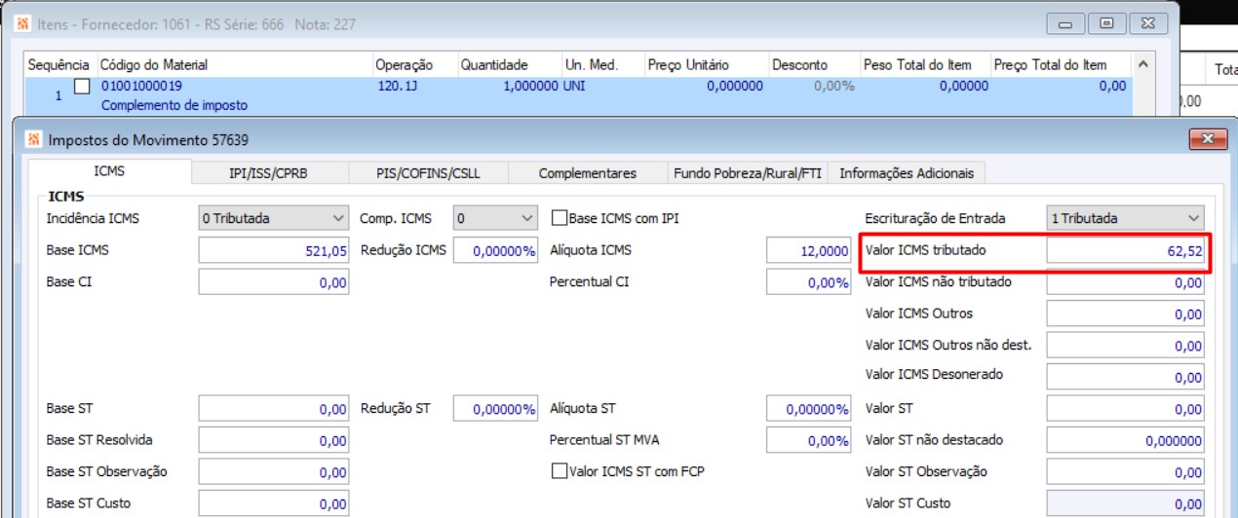Image resolution: width=1238 pixels, height=518 pixels.
Task: Click the Quantidade column header
Action: click(509, 65)
